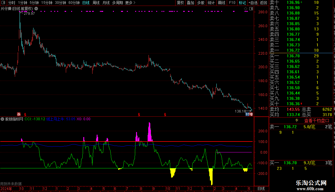Click the CCI: -130.12 indicator value
This screenshot has height=192, width=335.
point(35,119)
